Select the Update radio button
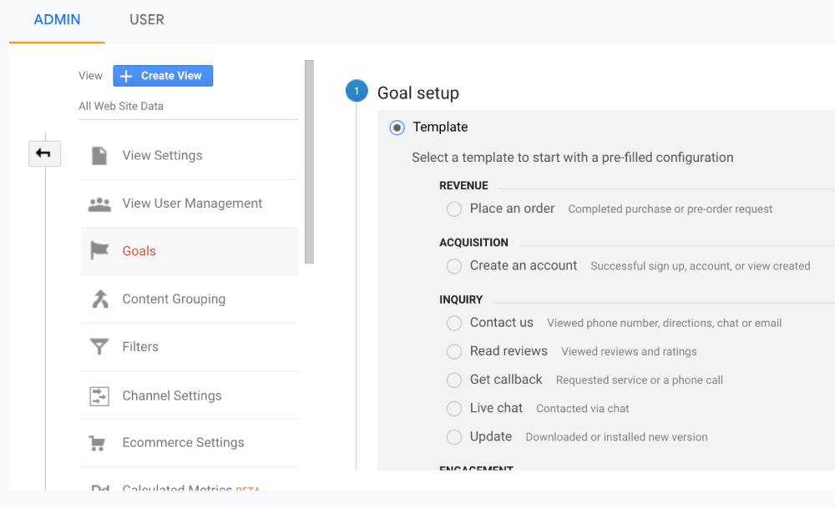Screen dimensions: 835x508 tap(454, 437)
